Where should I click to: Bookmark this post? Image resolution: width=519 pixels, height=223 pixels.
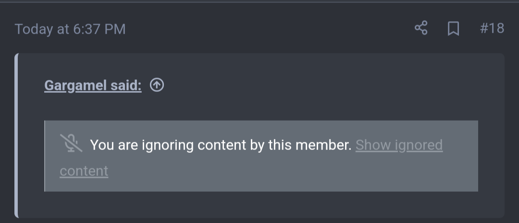click(x=453, y=29)
